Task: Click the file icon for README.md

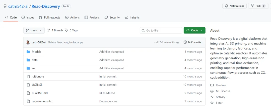Action: point(28,93)
